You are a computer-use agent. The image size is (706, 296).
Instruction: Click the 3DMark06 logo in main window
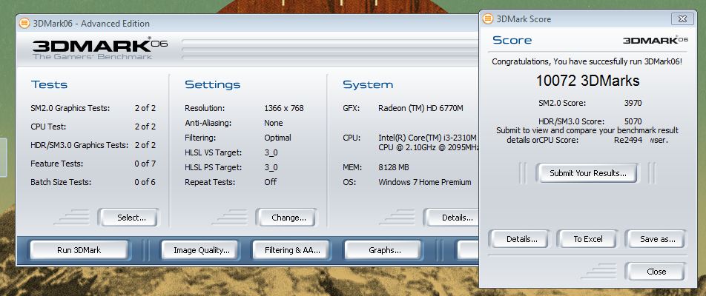click(x=100, y=49)
